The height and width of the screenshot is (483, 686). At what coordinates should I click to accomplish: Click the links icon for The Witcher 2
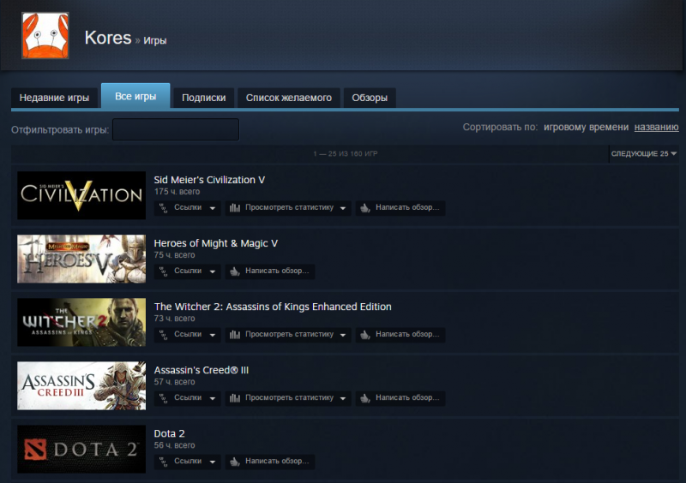point(163,335)
